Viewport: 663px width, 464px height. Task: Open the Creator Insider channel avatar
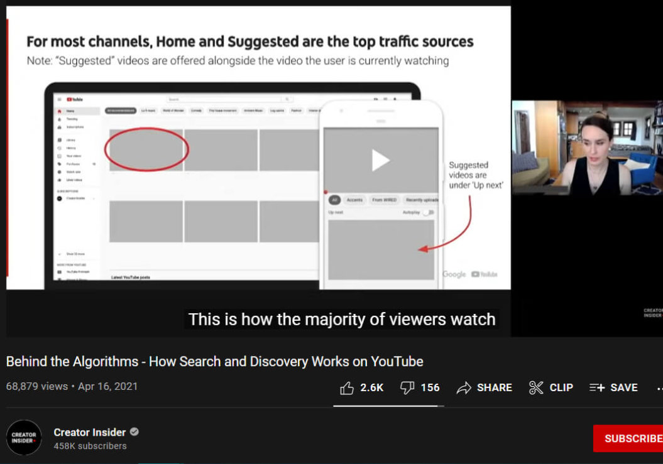[x=24, y=438]
